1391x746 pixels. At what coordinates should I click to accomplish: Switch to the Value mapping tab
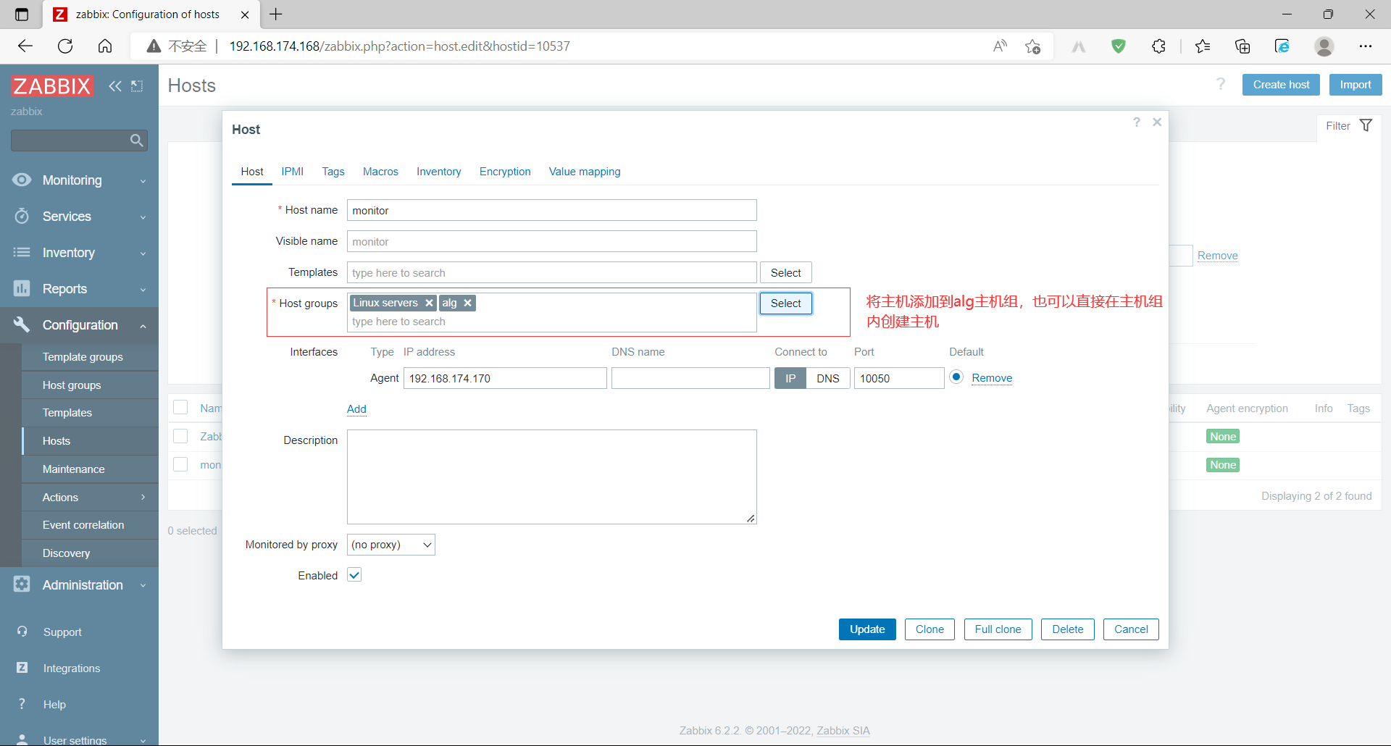585,172
